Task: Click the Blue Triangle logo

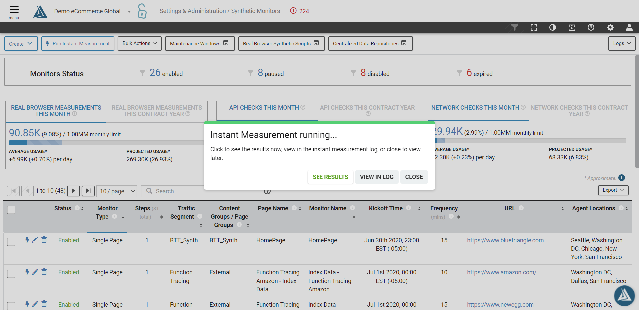Action: coord(40,11)
